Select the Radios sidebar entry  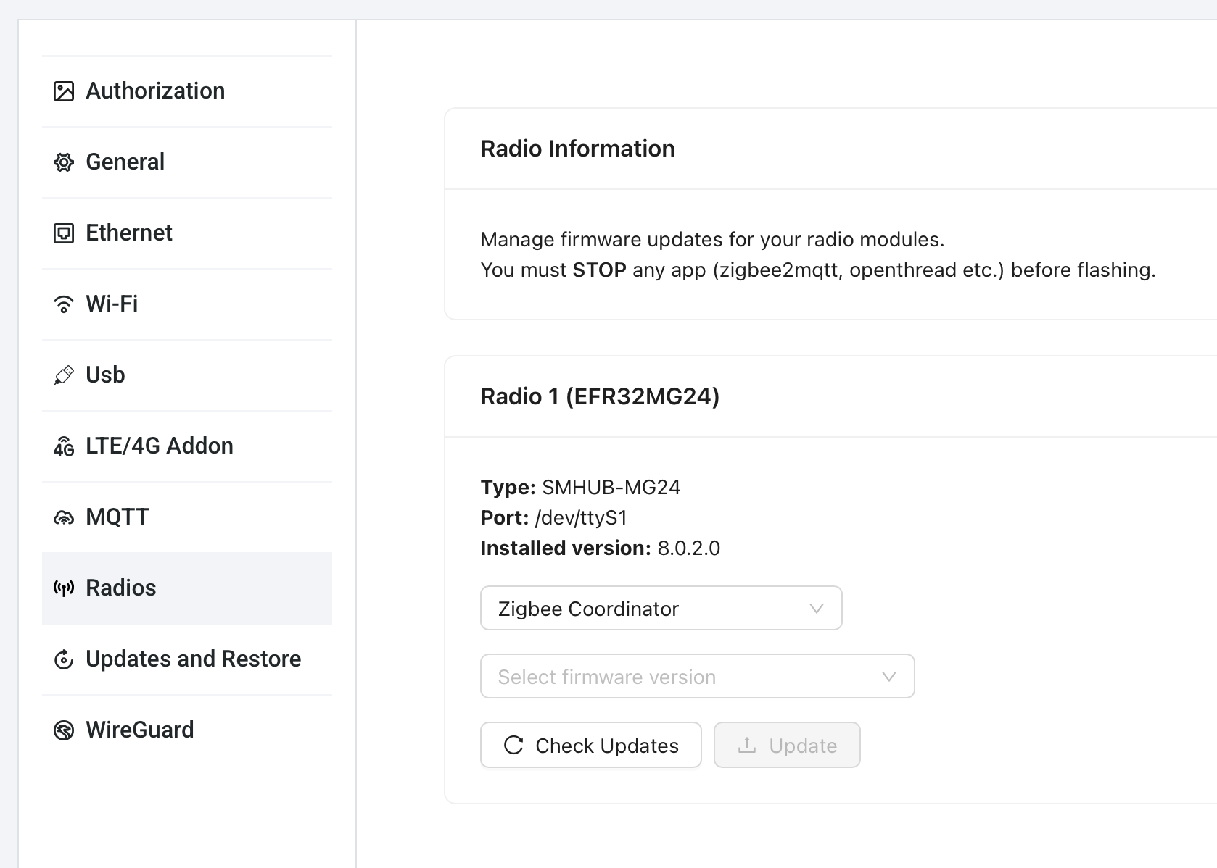[x=187, y=588]
